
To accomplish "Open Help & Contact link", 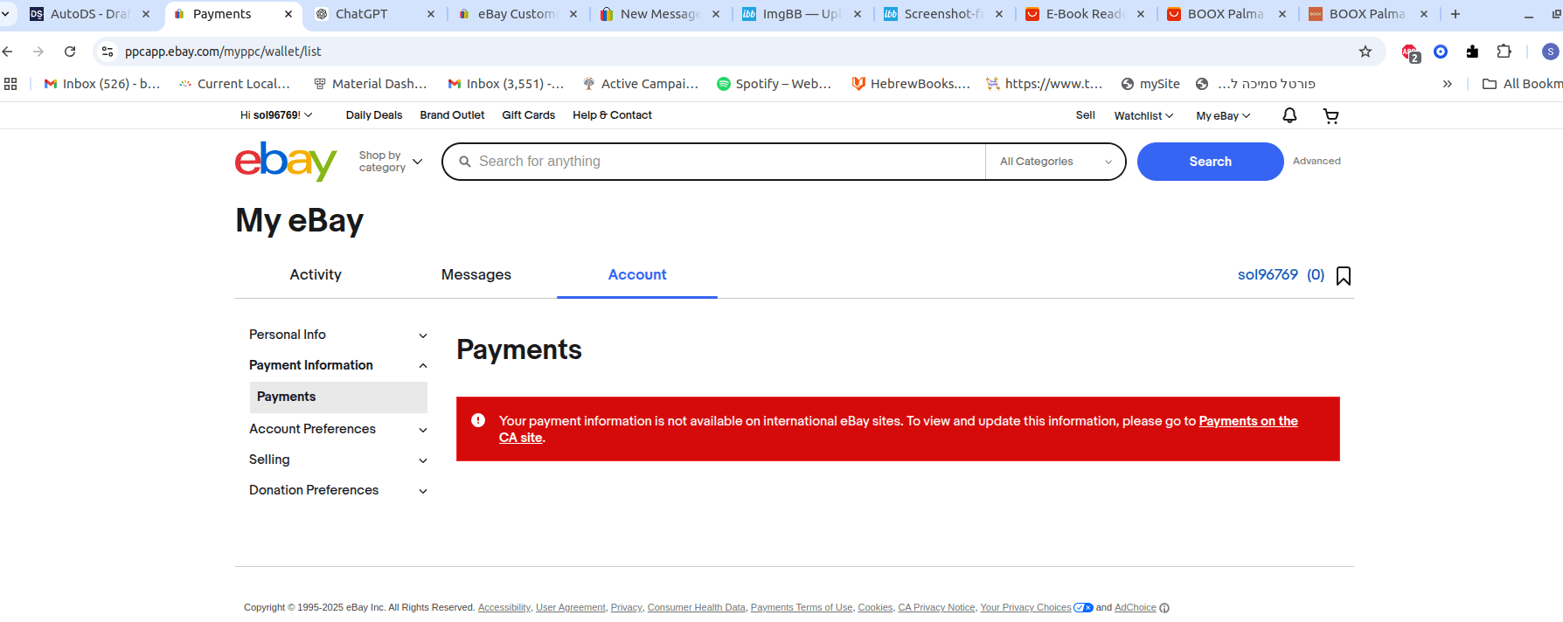I will [x=612, y=115].
